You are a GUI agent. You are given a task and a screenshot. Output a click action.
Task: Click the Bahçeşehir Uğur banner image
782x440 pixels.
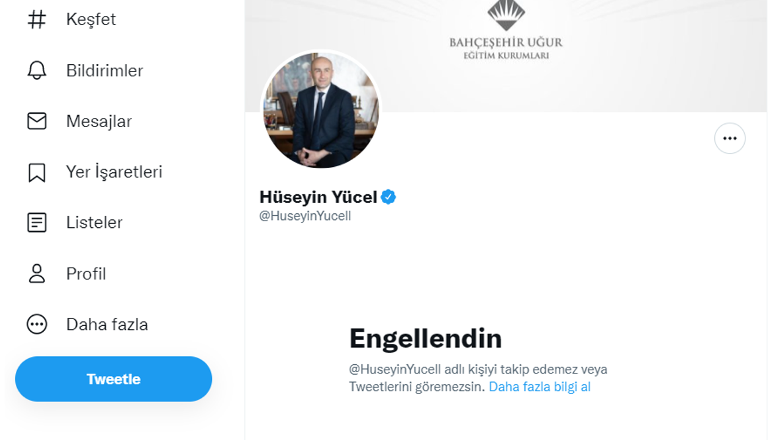tap(506, 56)
